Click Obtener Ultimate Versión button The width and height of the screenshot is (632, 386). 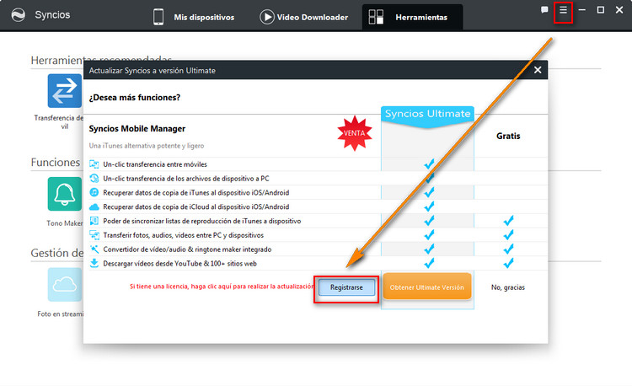click(x=427, y=287)
